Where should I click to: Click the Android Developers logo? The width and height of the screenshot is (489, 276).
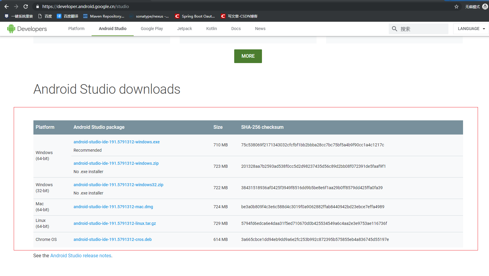point(27,29)
